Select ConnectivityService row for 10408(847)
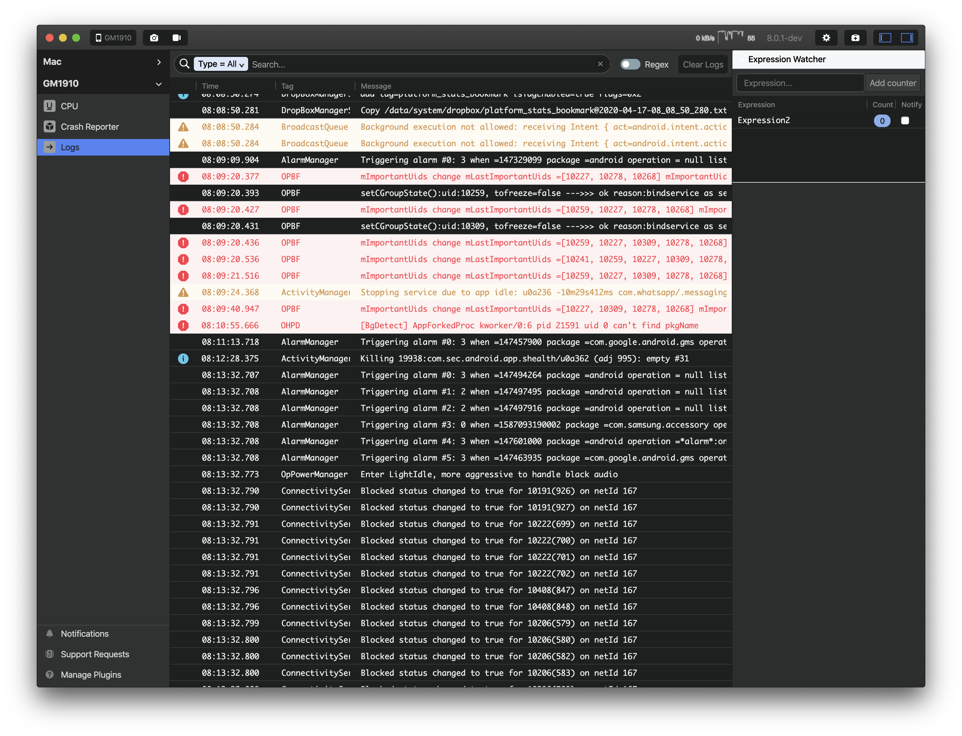The height and width of the screenshot is (736, 962). (451, 590)
